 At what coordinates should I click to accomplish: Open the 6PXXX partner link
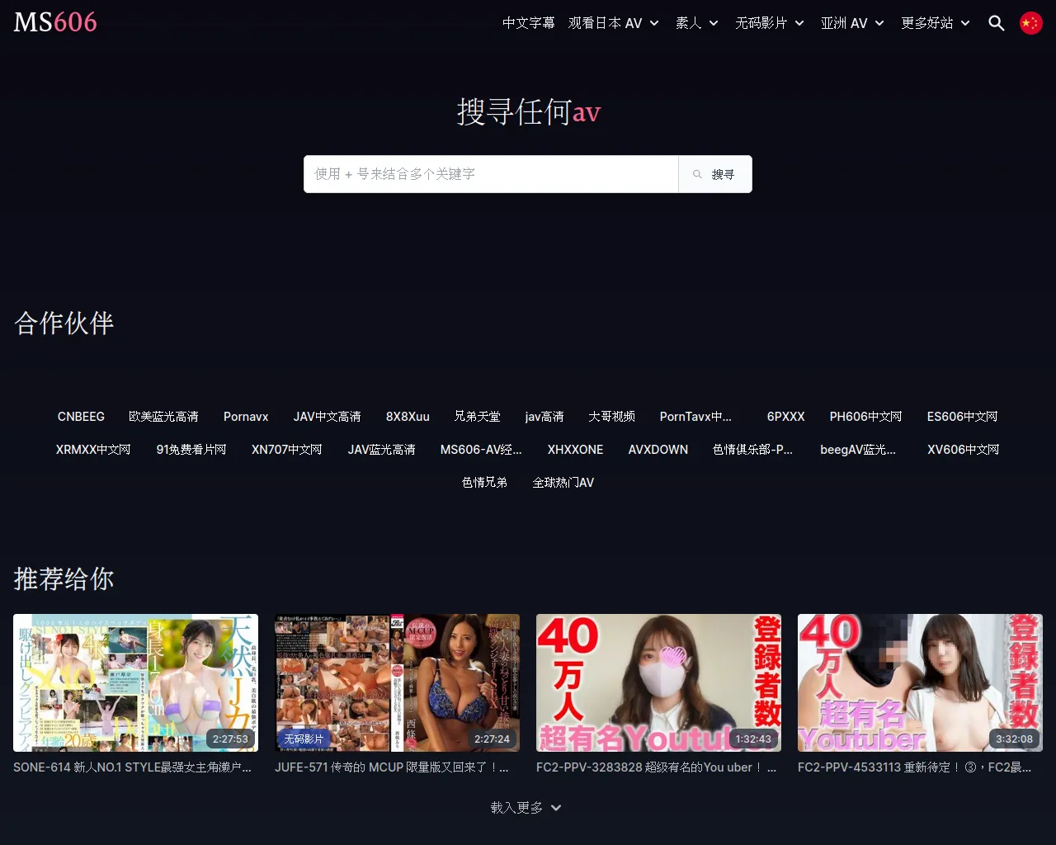coord(785,417)
